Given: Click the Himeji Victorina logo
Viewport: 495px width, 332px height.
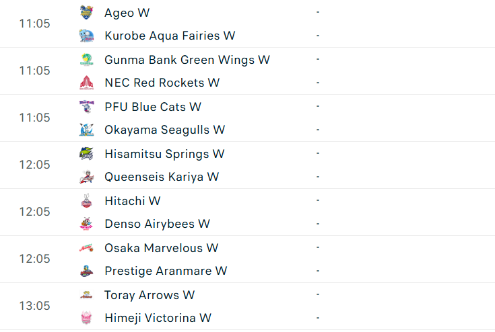Looking at the screenshot, I should point(86,318).
